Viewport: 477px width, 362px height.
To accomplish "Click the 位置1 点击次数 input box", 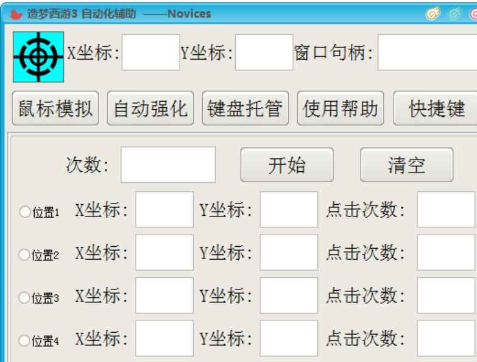I will 447,210.
